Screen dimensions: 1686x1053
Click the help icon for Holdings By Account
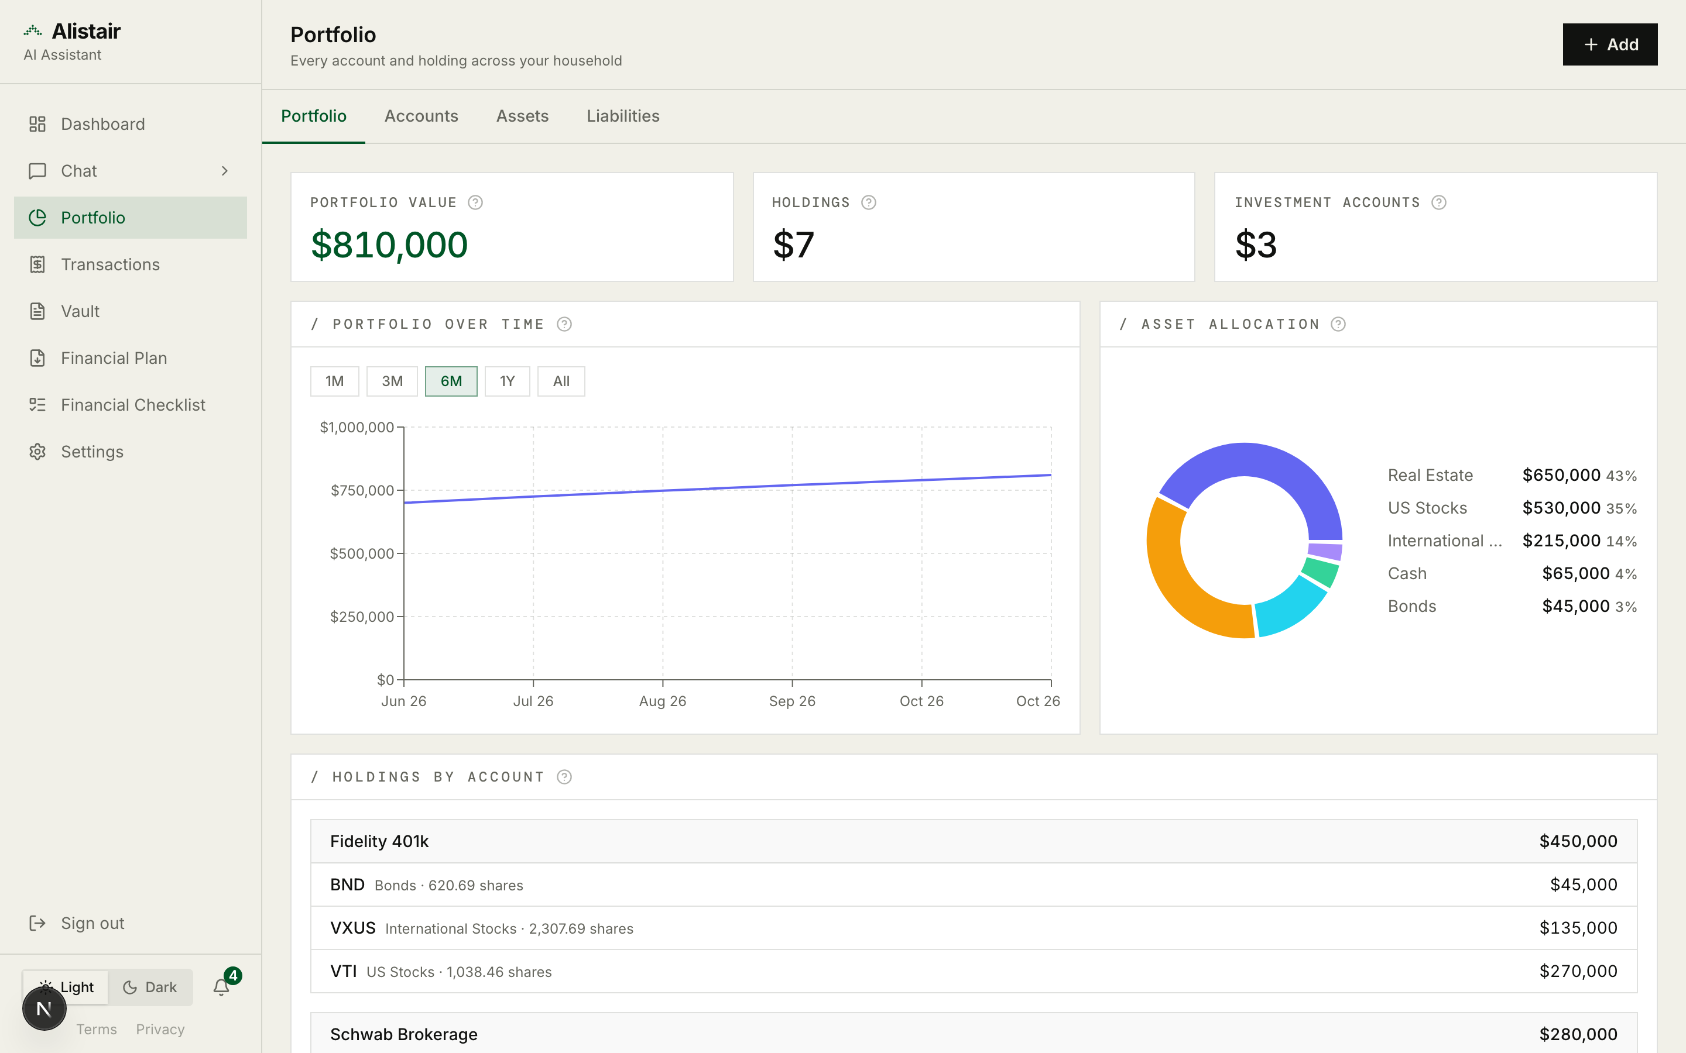564,777
